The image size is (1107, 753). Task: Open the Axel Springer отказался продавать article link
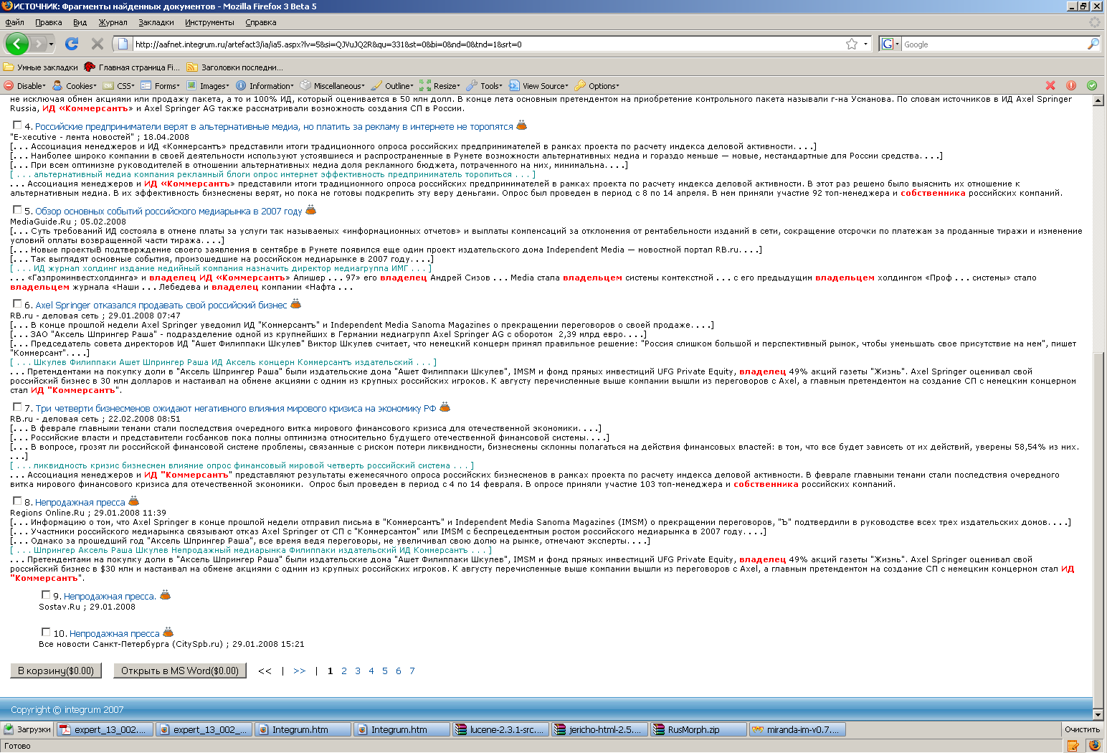[x=161, y=305]
